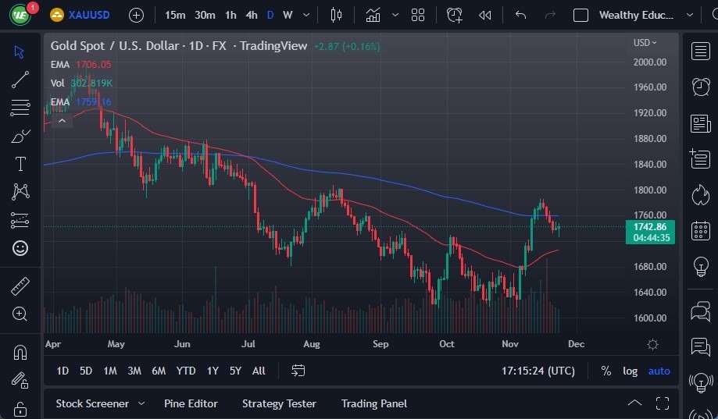This screenshot has height=419, width=718.
Task: Toggle the auto scale option
Action: click(x=659, y=371)
